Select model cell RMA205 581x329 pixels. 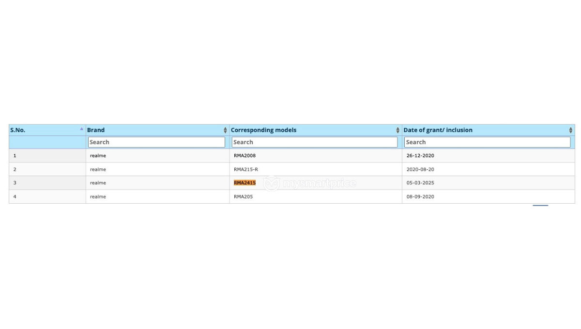pyautogui.click(x=243, y=196)
